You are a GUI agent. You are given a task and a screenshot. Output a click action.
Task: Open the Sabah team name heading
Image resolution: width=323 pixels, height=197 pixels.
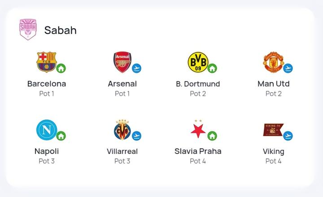pyautogui.click(x=61, y=30)
